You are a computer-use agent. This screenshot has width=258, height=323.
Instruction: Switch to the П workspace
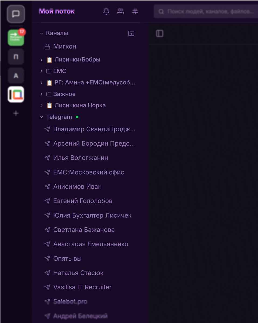pos(16,57)
